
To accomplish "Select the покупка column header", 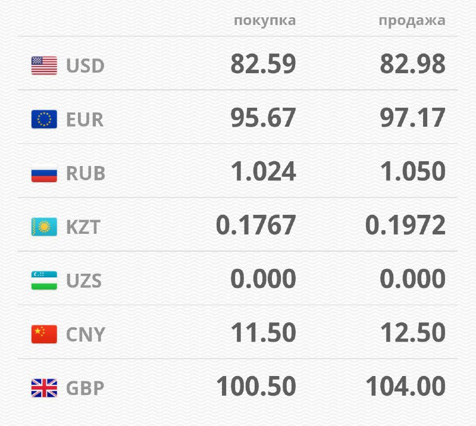I will click(x=265, y=21).
